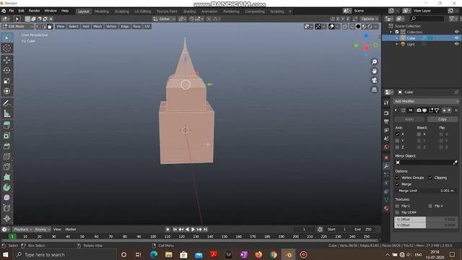The height and width of the screenshot is (260, 462).
Task: Select the Bevel tool
Action: pyautogui.click(x=6, y=146)
